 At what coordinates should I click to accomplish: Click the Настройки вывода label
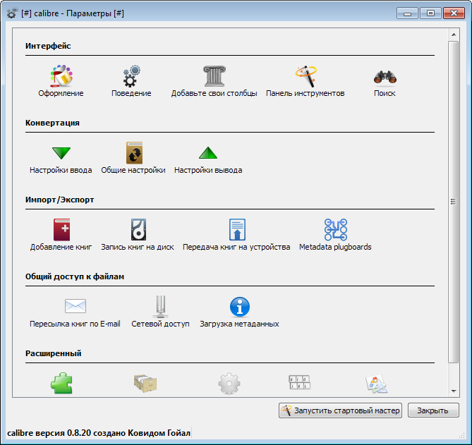coord(208,170)
